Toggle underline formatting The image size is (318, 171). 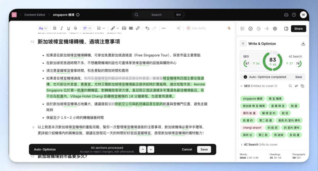(69, 28)
